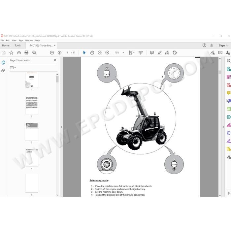Open the File menu
This screenshot has height=231, width=231.
2,40
